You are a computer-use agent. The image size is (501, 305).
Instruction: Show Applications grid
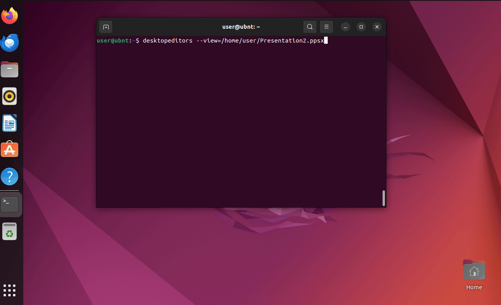pyautogui.click(x=9, y=290)
